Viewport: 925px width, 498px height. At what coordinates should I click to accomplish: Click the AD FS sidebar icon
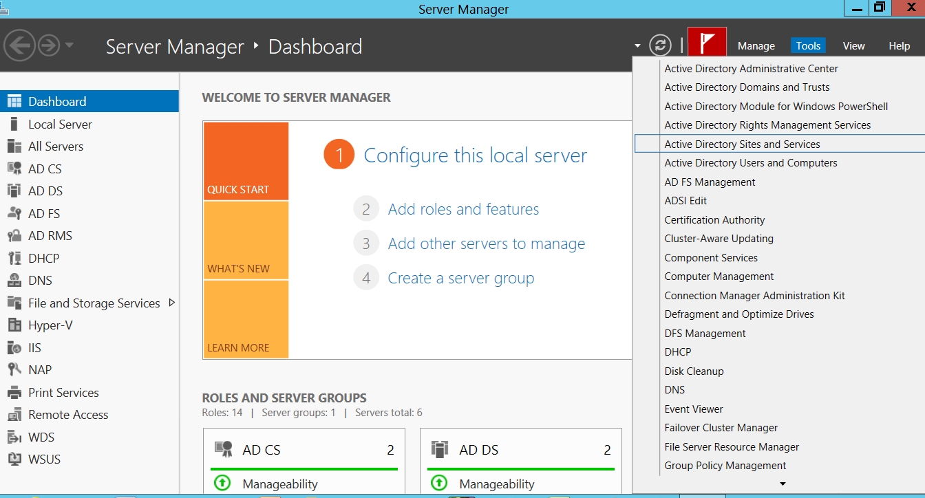(14, 214)
